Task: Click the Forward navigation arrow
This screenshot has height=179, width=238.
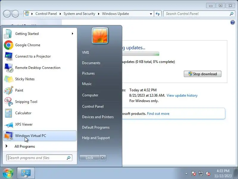Action: coord(15,14)
